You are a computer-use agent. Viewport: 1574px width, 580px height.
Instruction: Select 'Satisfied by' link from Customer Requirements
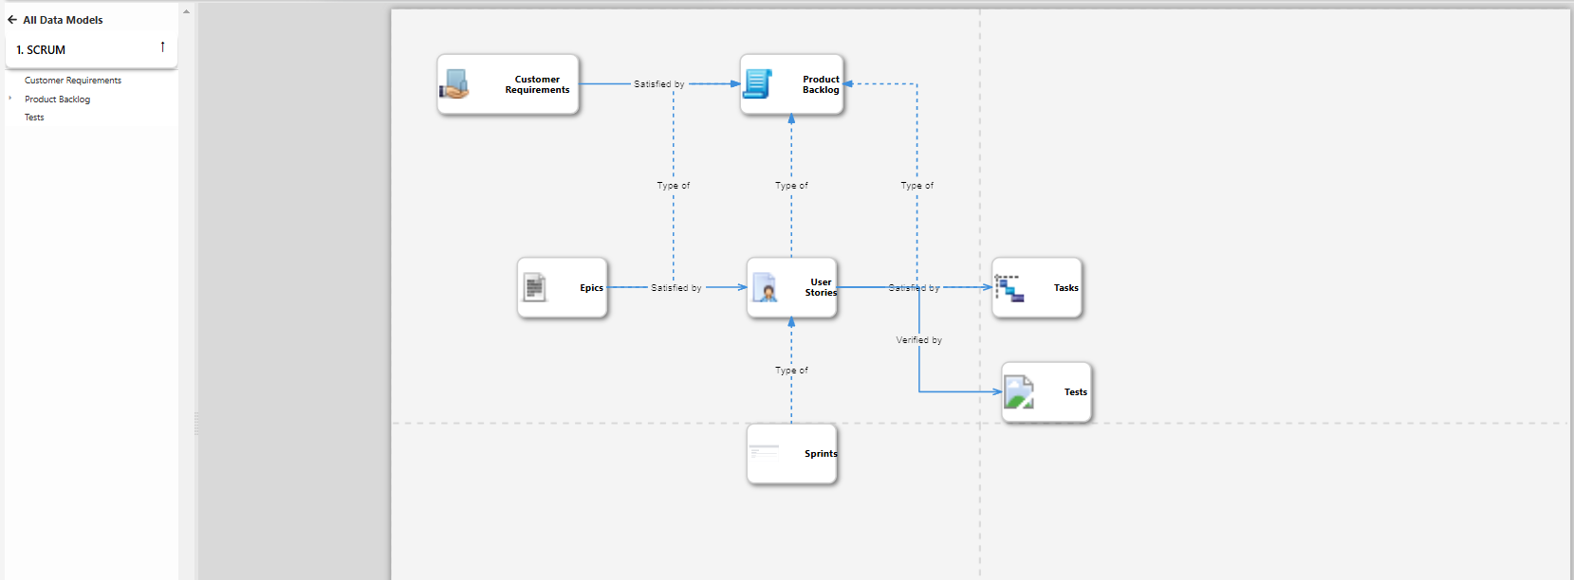coord(658,84)
